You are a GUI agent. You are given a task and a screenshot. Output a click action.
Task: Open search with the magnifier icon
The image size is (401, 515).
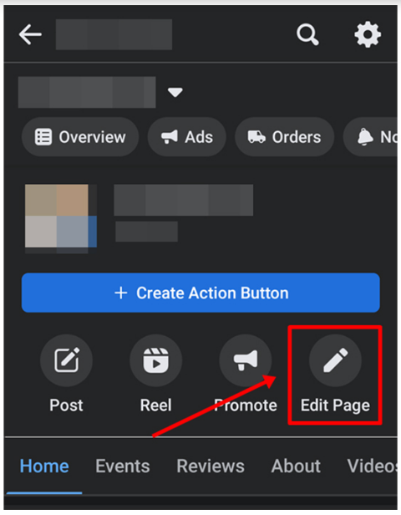307,34
